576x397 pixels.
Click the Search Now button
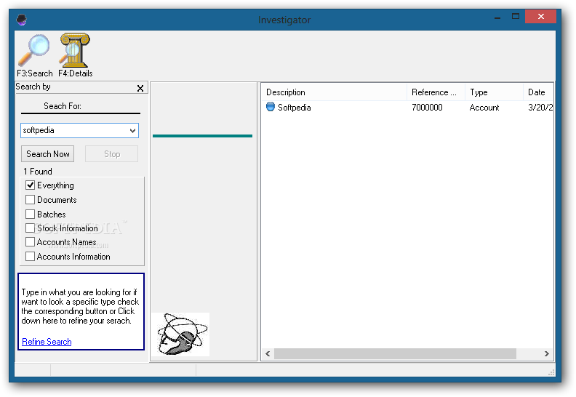click(48, 154)
